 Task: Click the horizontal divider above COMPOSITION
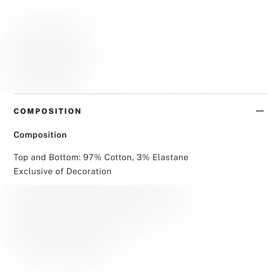point(140,94)
